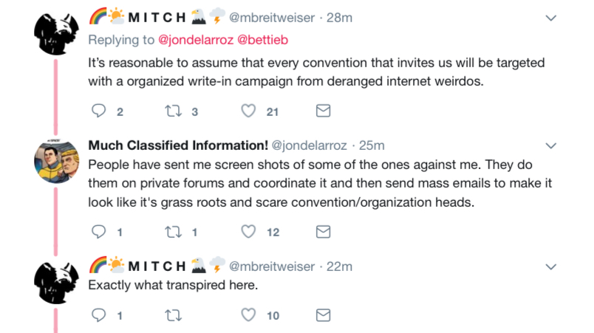The width and height of the screenshot is (594, 333).
Task: Open options chevron on the 22m tweet
Action: pyautogui.click(x=551, y=267)
